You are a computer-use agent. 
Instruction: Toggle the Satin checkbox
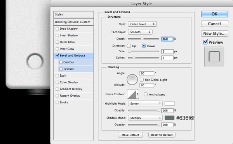(x=57, y=75)
